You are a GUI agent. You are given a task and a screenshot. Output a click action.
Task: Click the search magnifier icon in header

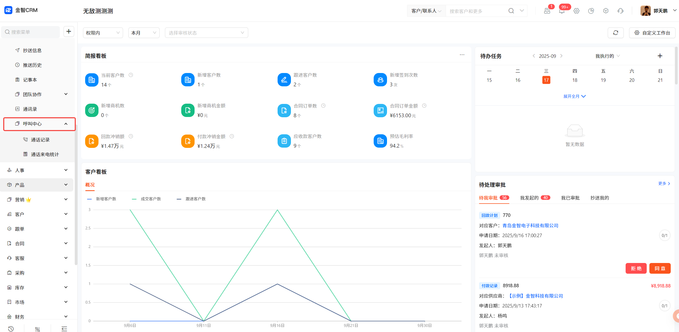pyautogui.click(x=511, y=11)
